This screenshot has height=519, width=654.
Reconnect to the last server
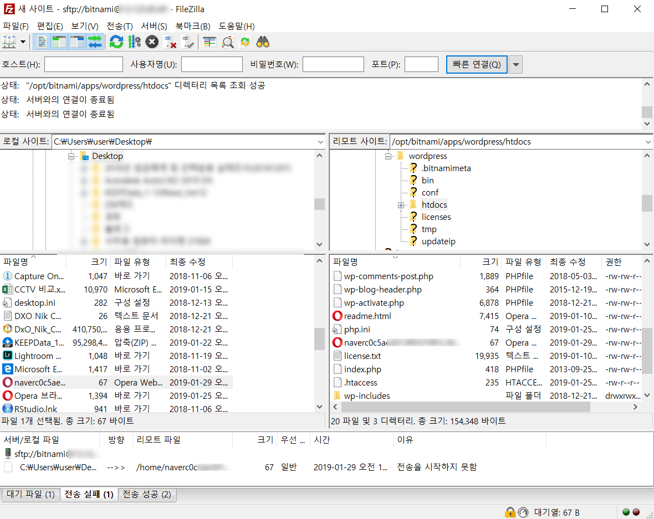click(188, 42)
